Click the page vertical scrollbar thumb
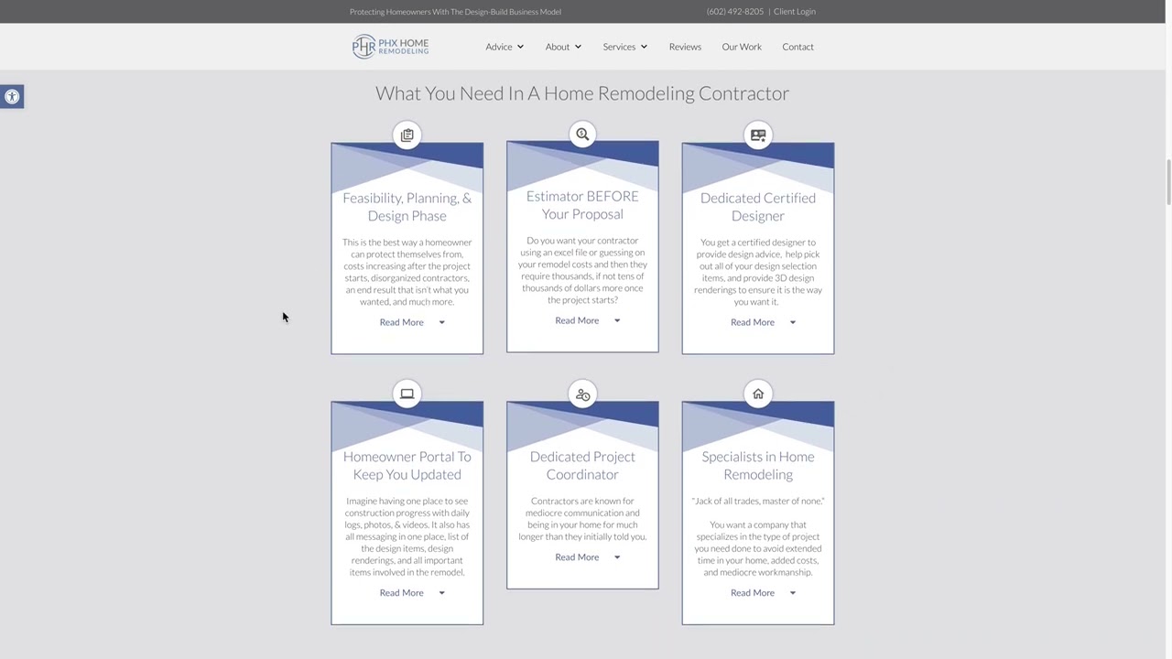Viewport: 1172px width, 659px height. (x=1167, y=183)
